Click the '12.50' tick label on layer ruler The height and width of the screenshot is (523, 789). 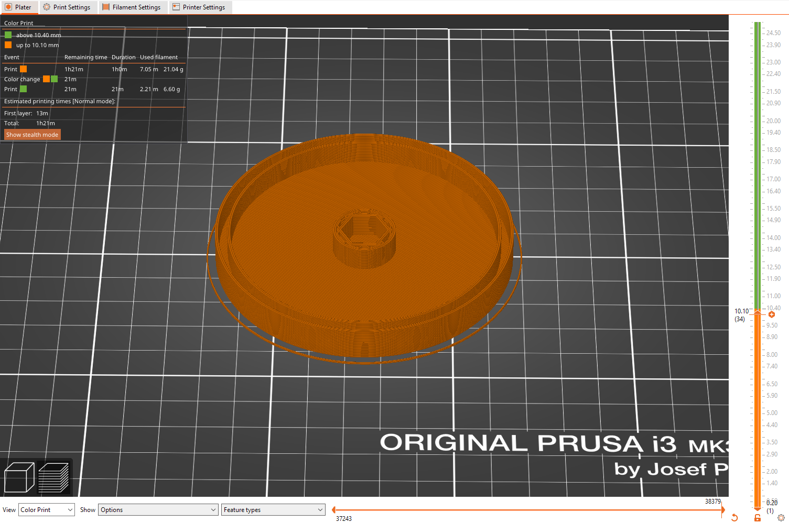coord(773,267)
